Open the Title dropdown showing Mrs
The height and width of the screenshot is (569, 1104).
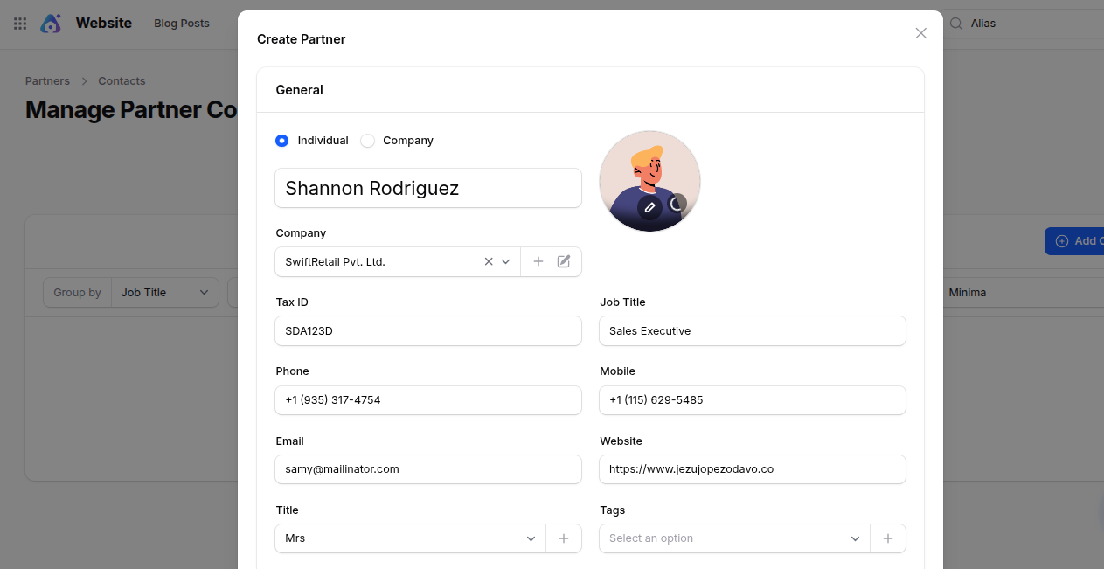coord(531,538)
